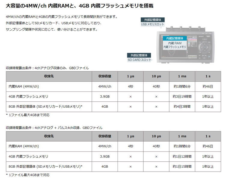
Task: Click the 約3日19時間 cell
Action: (x=182, y=97)
